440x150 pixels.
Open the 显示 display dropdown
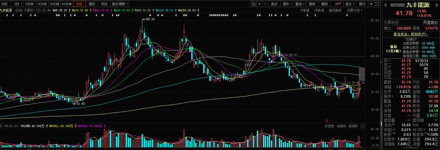(x=350, y=4)
